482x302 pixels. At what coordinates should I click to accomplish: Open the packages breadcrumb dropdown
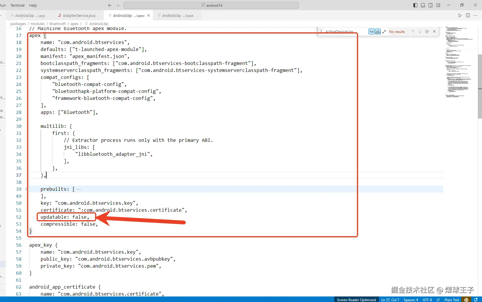coord(18,24)
